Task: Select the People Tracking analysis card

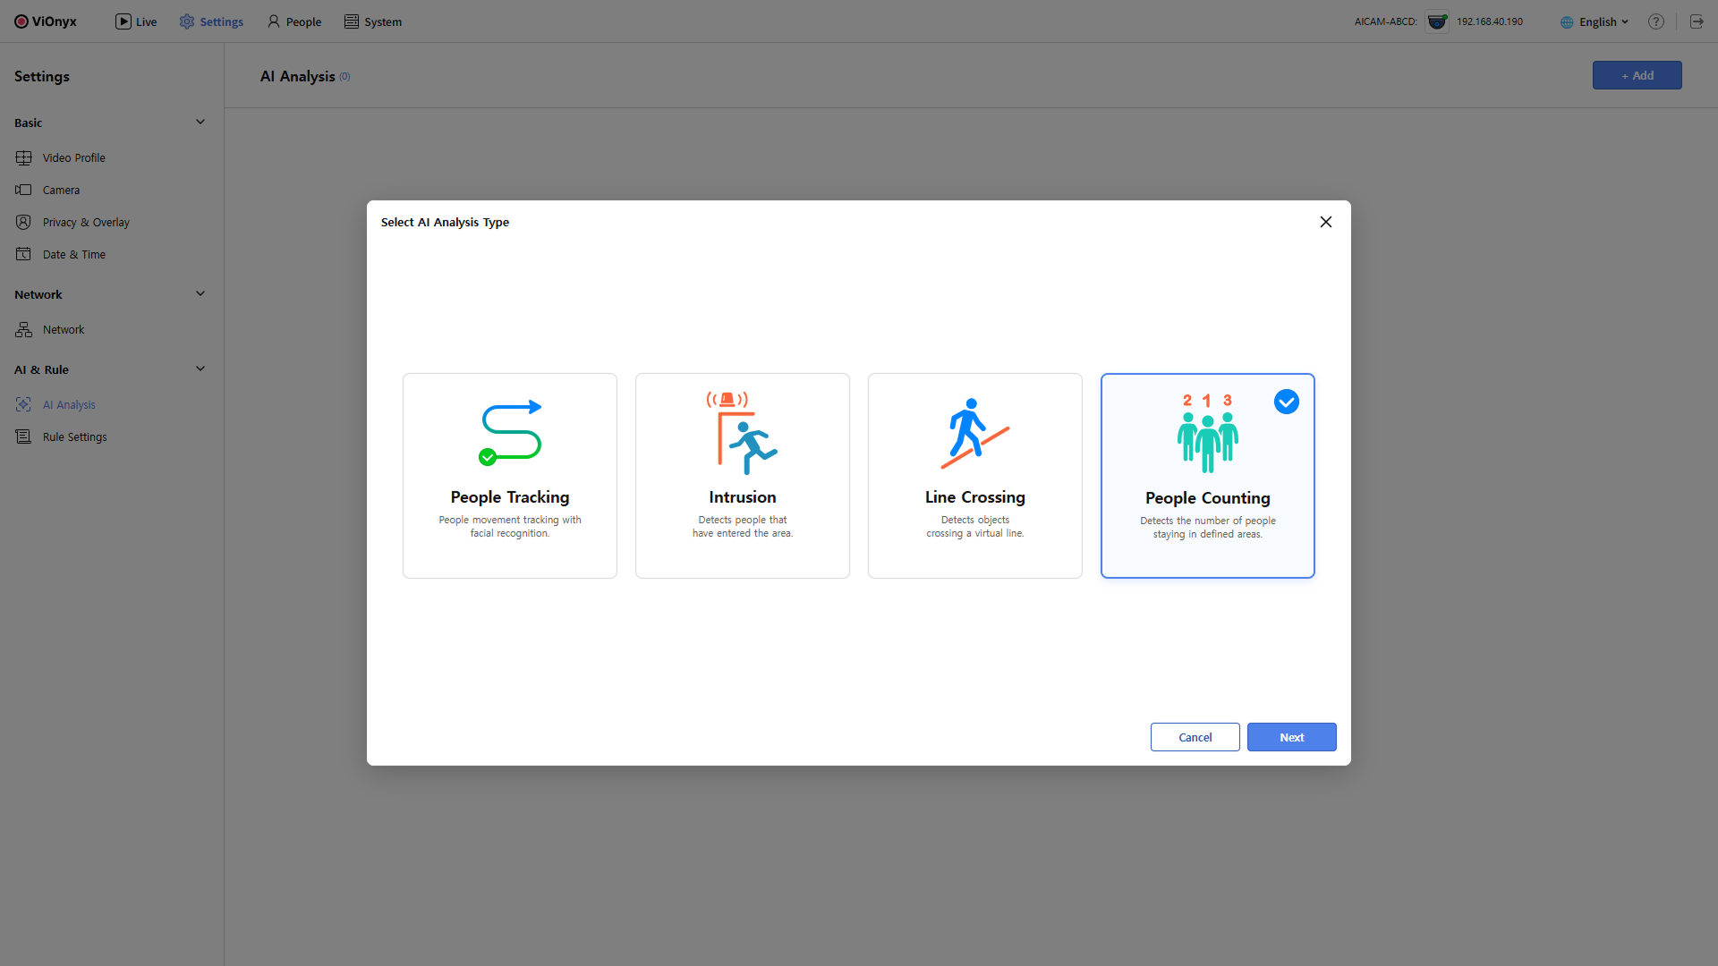Action: click(x=510, y=475)
